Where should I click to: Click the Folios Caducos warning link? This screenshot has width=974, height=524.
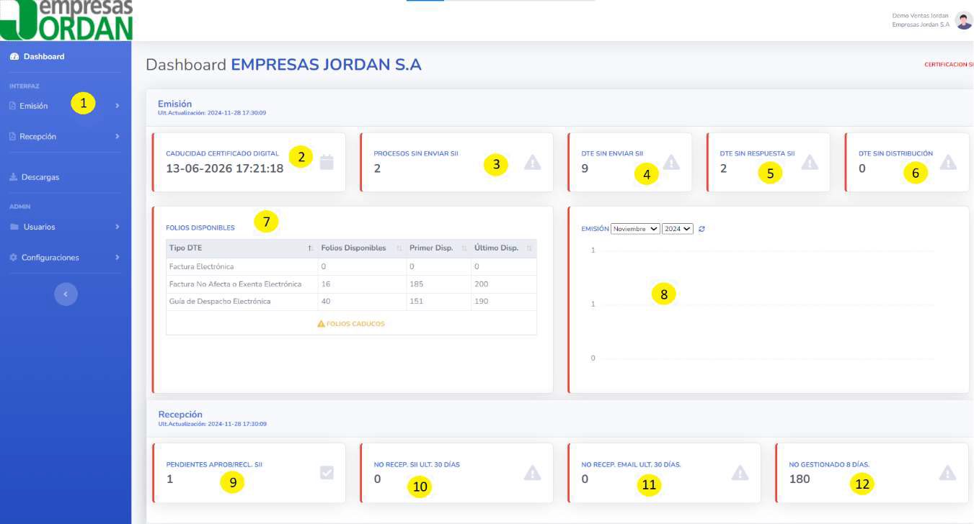(x=351, y=324)
